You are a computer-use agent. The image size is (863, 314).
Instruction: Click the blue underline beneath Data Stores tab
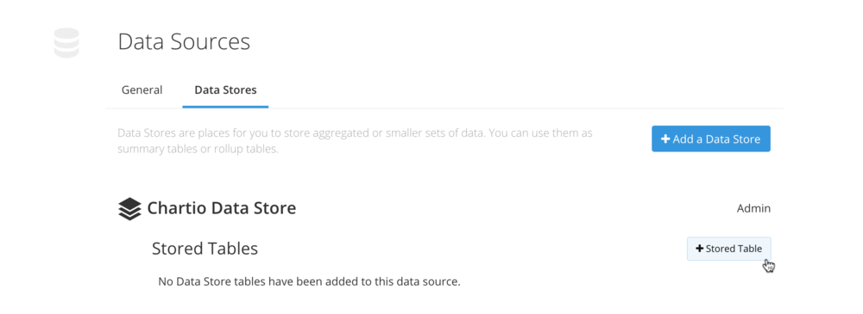click(x=225, y=107)
